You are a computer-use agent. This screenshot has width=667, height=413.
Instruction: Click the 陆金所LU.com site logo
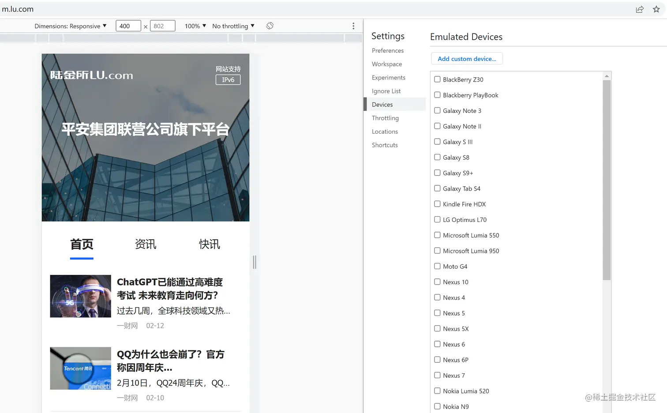[x=90, y=75]
